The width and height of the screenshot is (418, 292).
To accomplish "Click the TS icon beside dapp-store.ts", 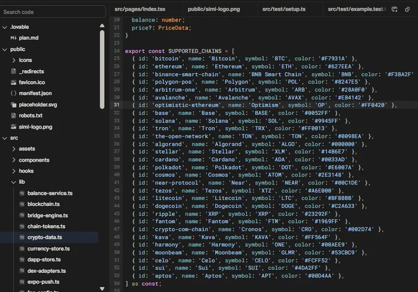I will (22, 259).
